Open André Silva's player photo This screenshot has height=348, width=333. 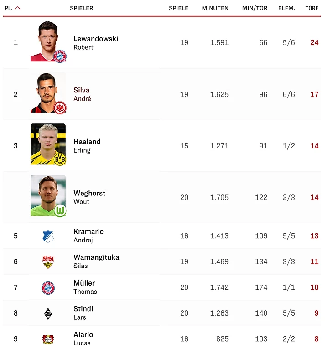[48, 93]
